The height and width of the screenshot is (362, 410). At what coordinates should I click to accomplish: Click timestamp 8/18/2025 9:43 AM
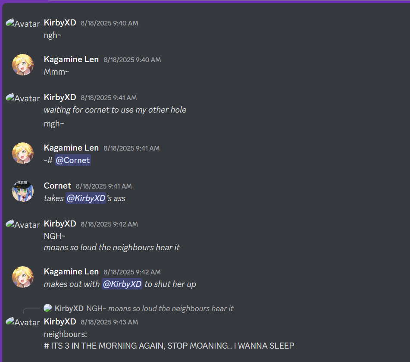pos(110,322)
